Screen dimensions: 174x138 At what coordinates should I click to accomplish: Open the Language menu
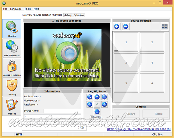coord(16,9)
